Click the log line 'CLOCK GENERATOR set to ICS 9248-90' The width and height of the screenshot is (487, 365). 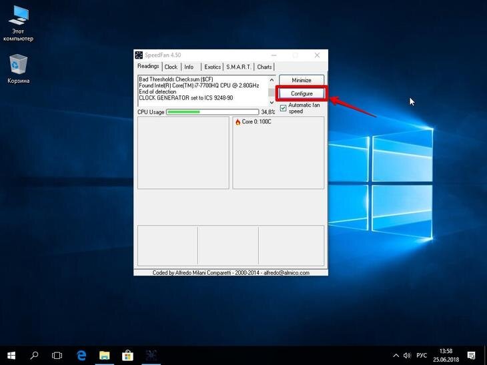pyautogui.click(x=185, y=98)
